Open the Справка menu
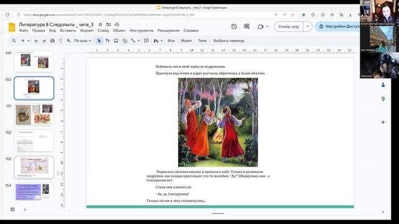The width and height of the screenshot is (399, 224). [191, 30]
